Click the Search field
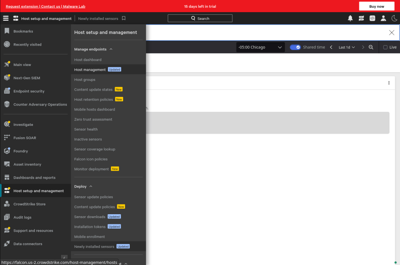 click(x=200, y=18)
